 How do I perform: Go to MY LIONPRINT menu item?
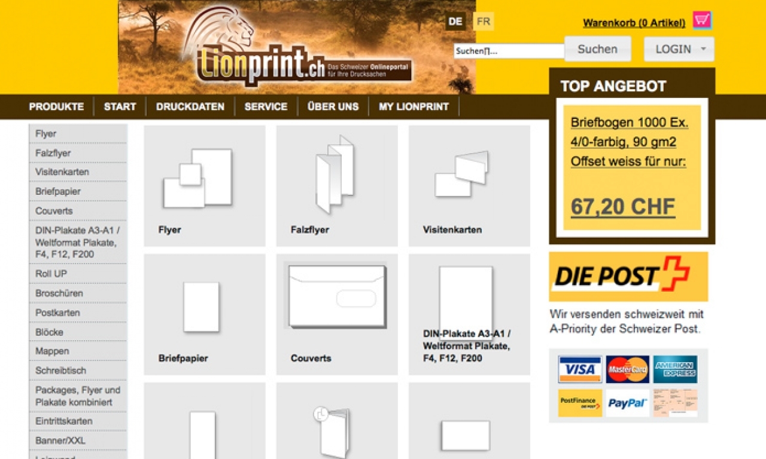(x=414, y=106)
